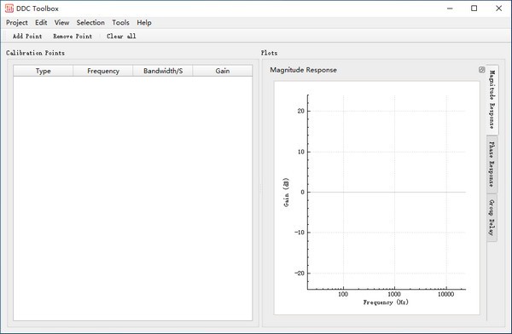Click the Bandwidth/S column header
512x334 pixels.
click(163, 71)
